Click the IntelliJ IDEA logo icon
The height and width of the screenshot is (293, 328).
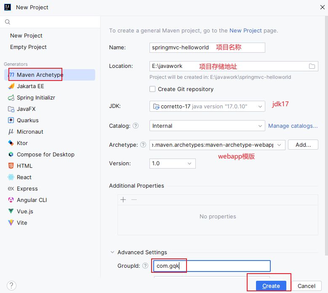point(8,7)
